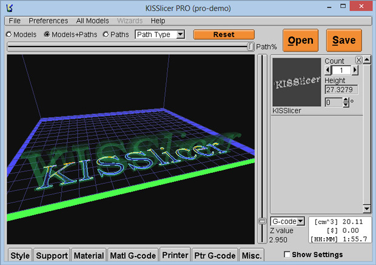Click the Save button
The height and width of the screenshot is (265, 376).
344,40
